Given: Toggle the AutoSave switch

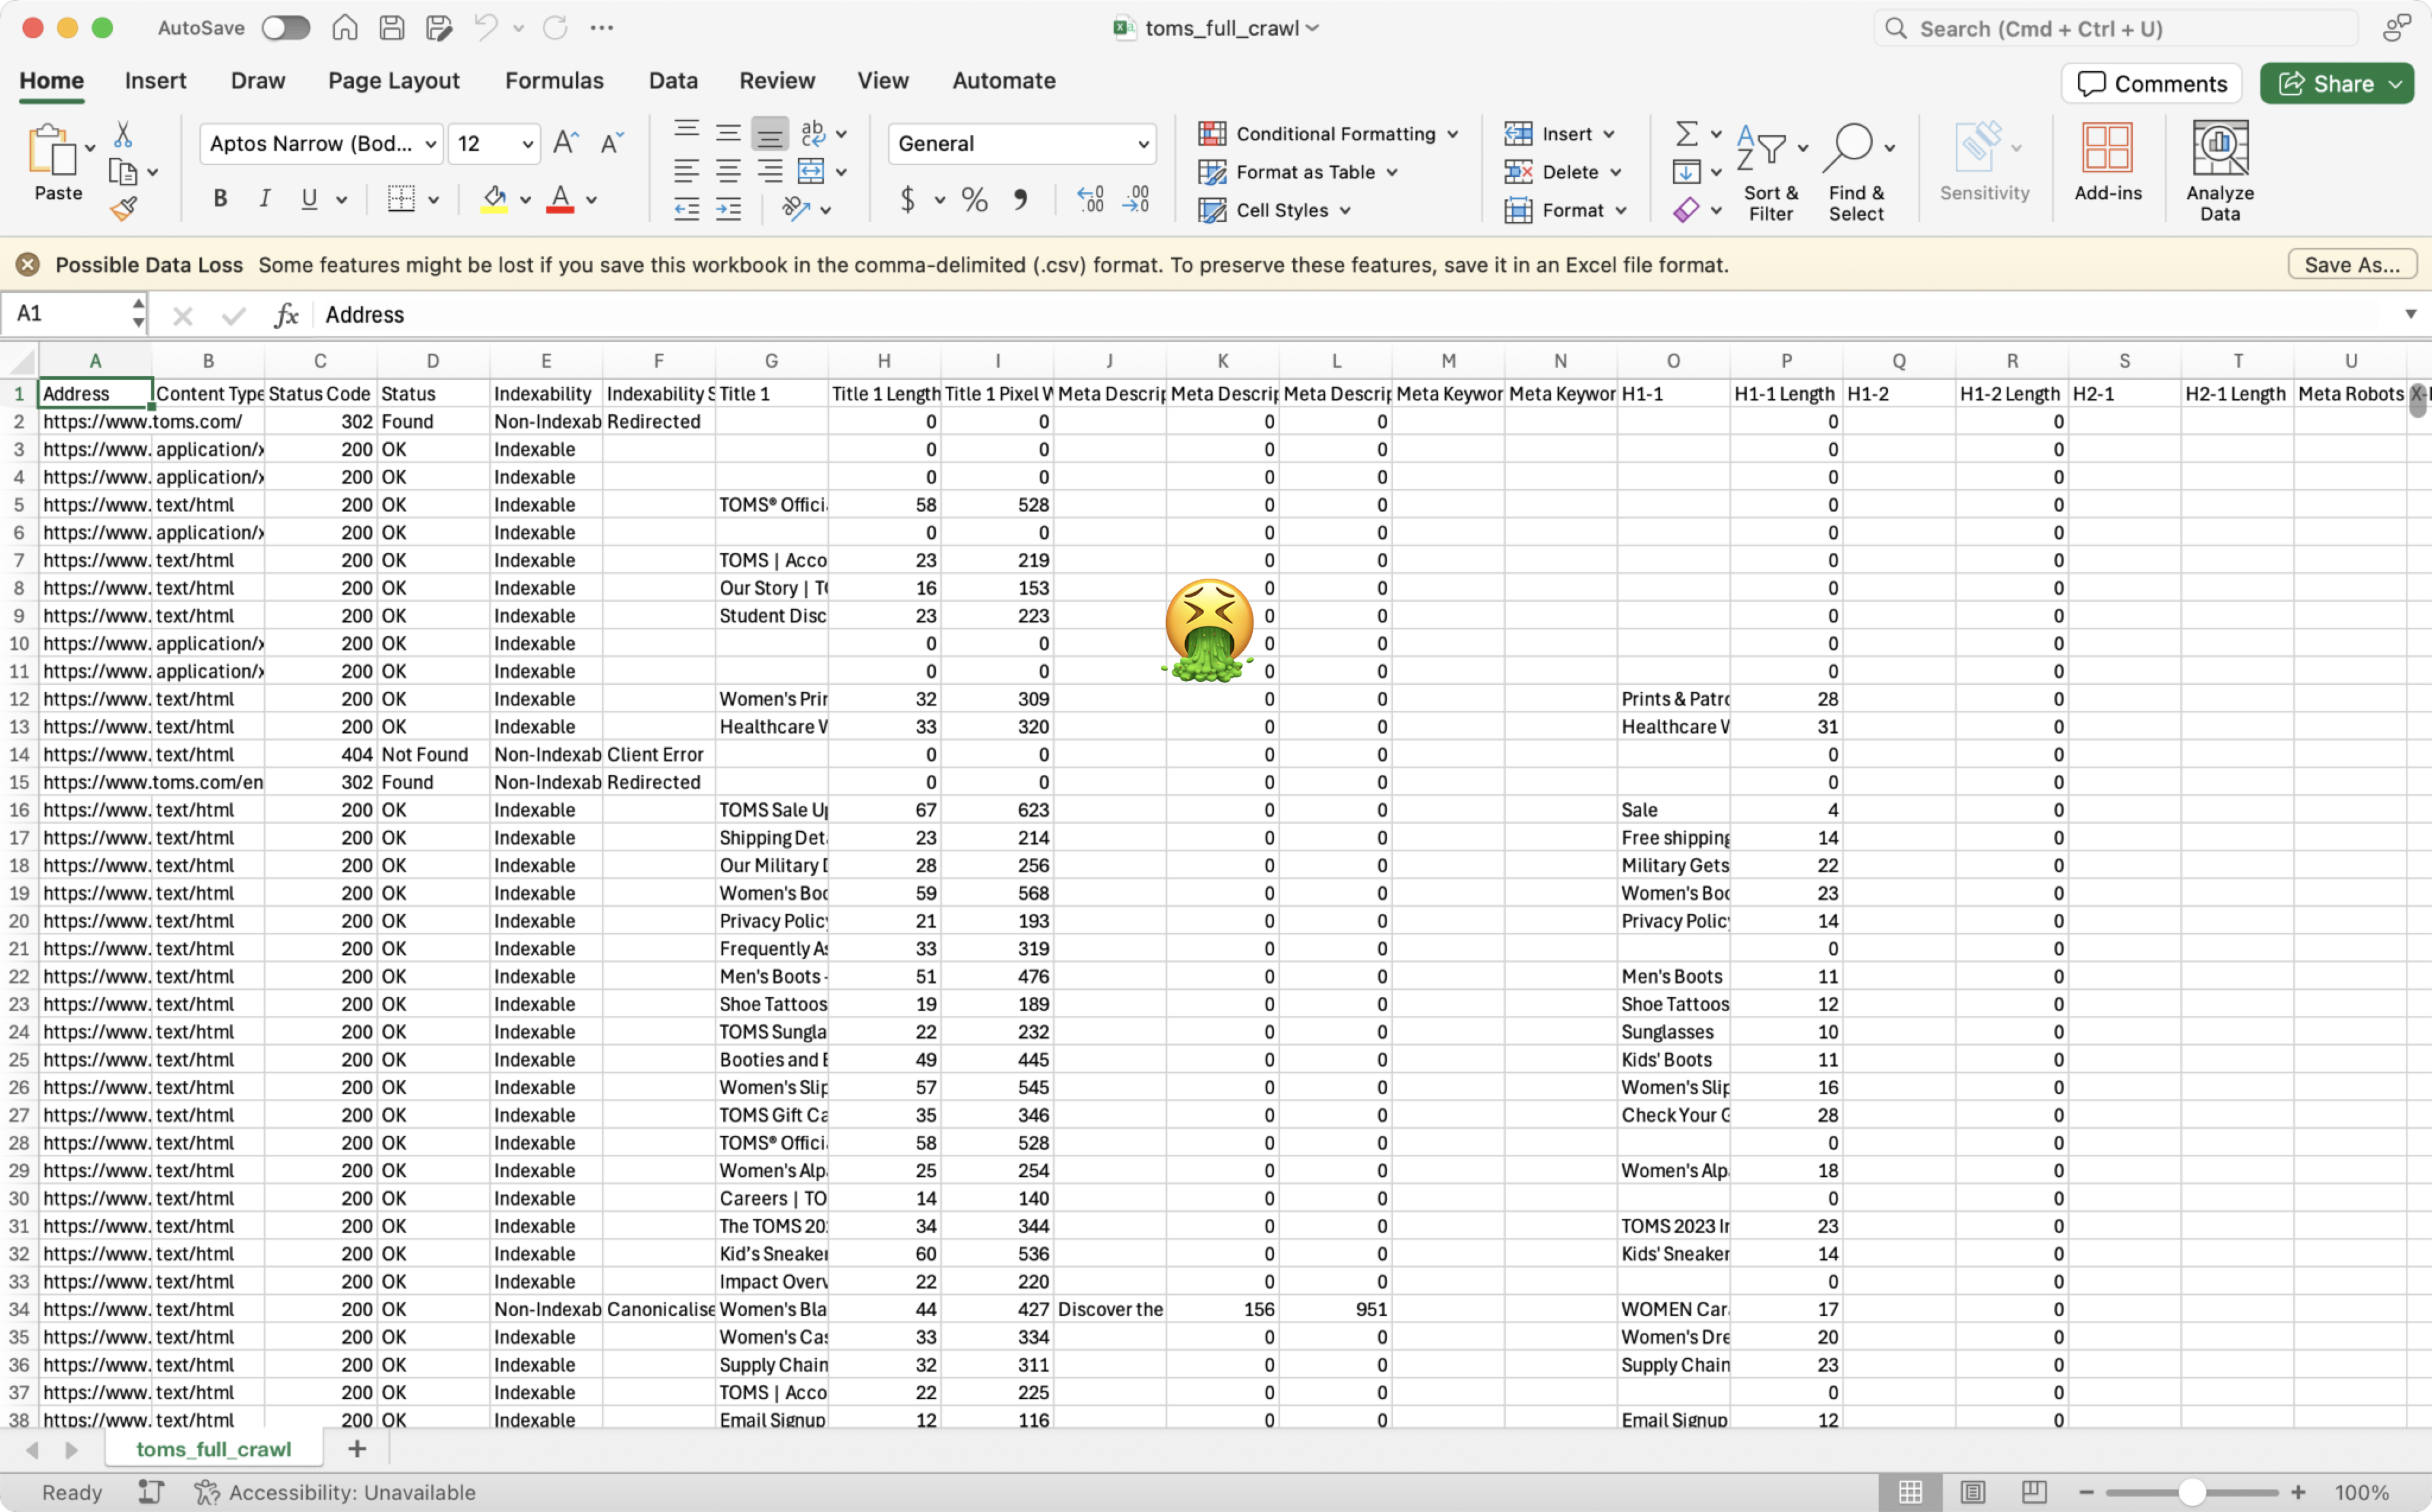Looking at the screenshot, I should [286, 28].
